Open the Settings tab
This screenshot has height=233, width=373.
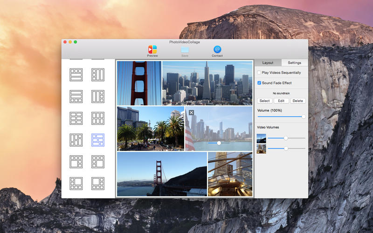[294, 62]
